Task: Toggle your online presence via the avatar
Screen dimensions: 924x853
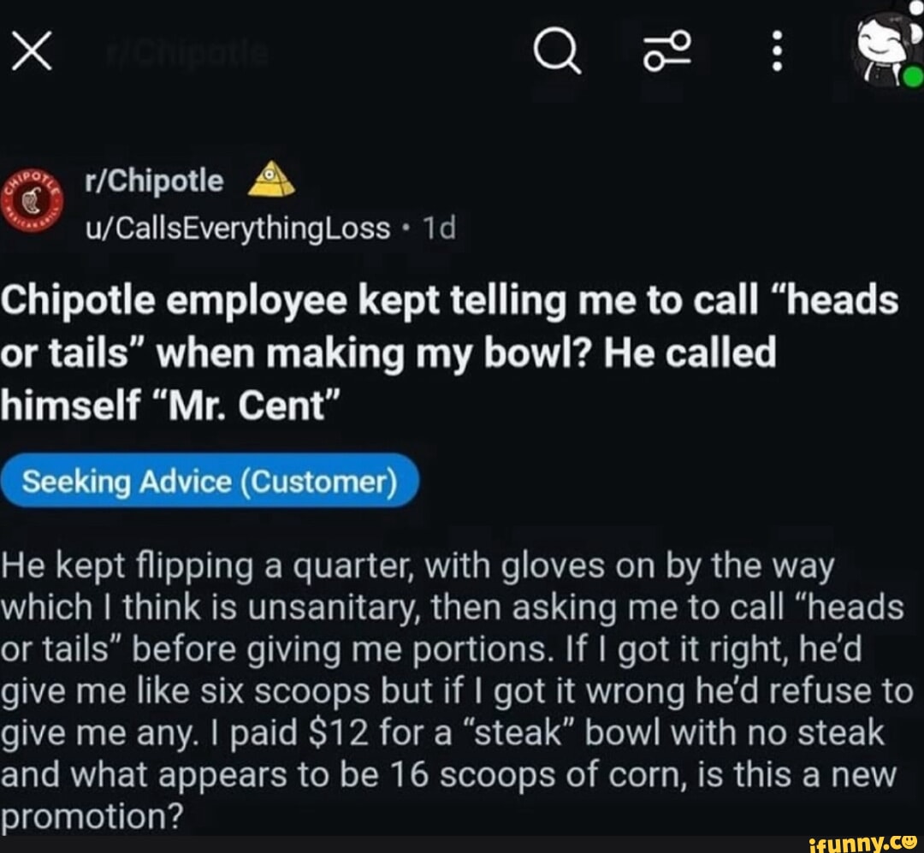Action: 881,47
